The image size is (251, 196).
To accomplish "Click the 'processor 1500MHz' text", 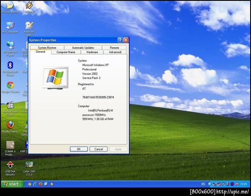I will click(94, 115).
